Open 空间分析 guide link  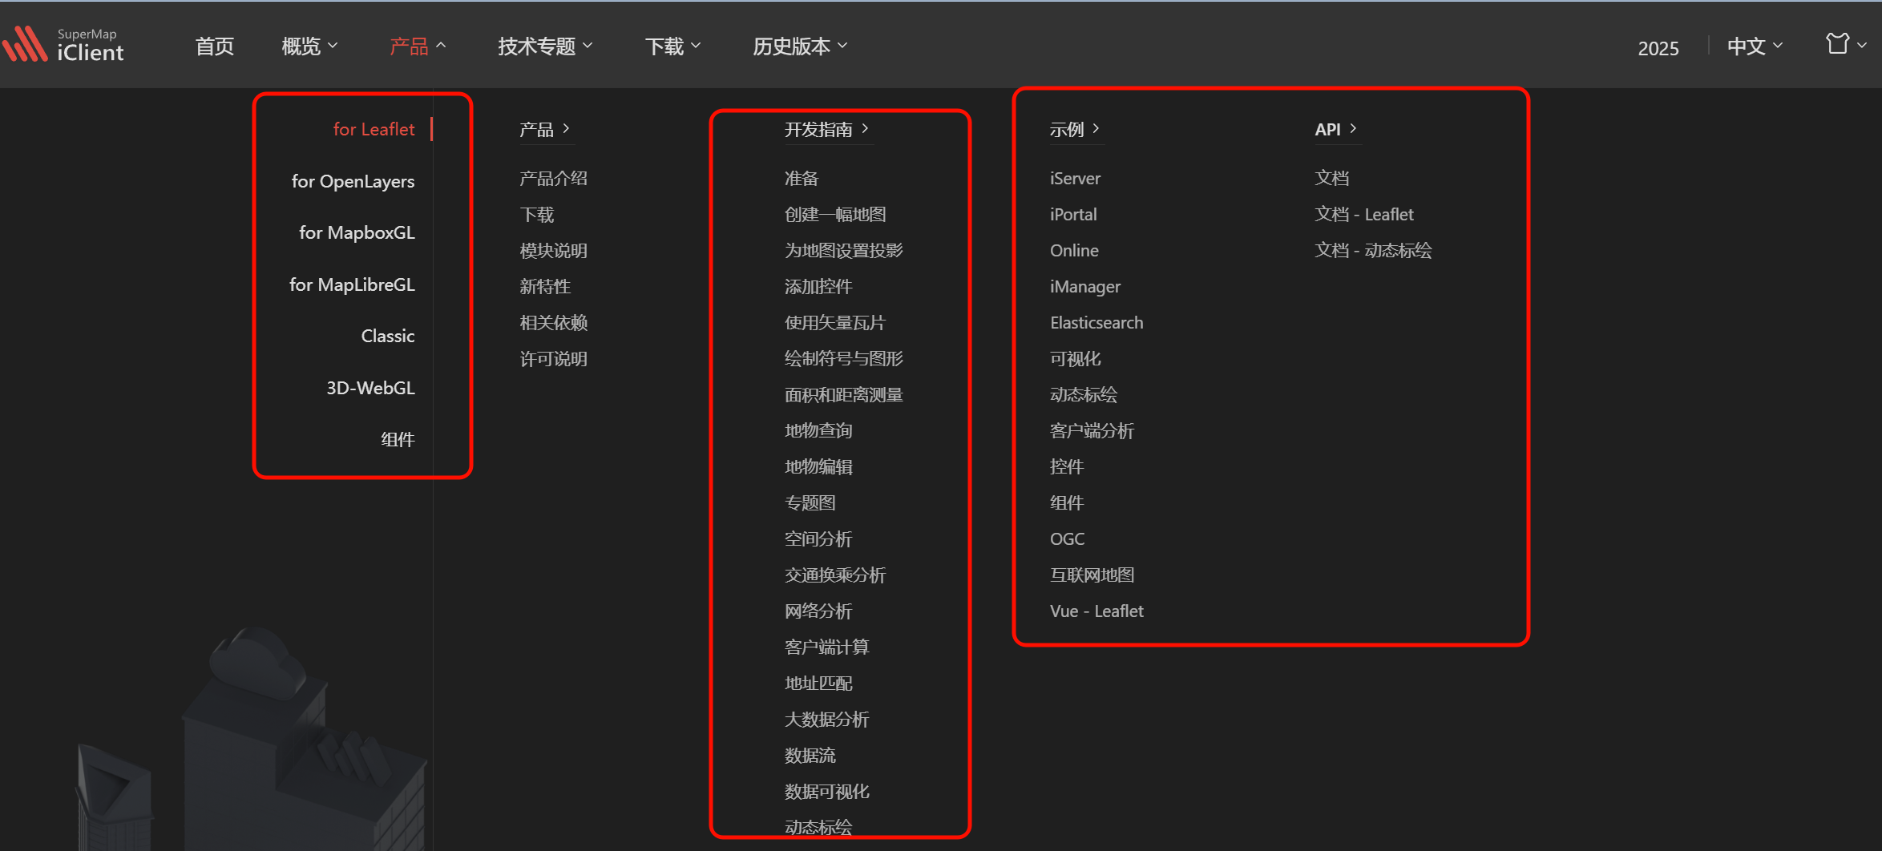pyautogui.click(x=818, y=538)
